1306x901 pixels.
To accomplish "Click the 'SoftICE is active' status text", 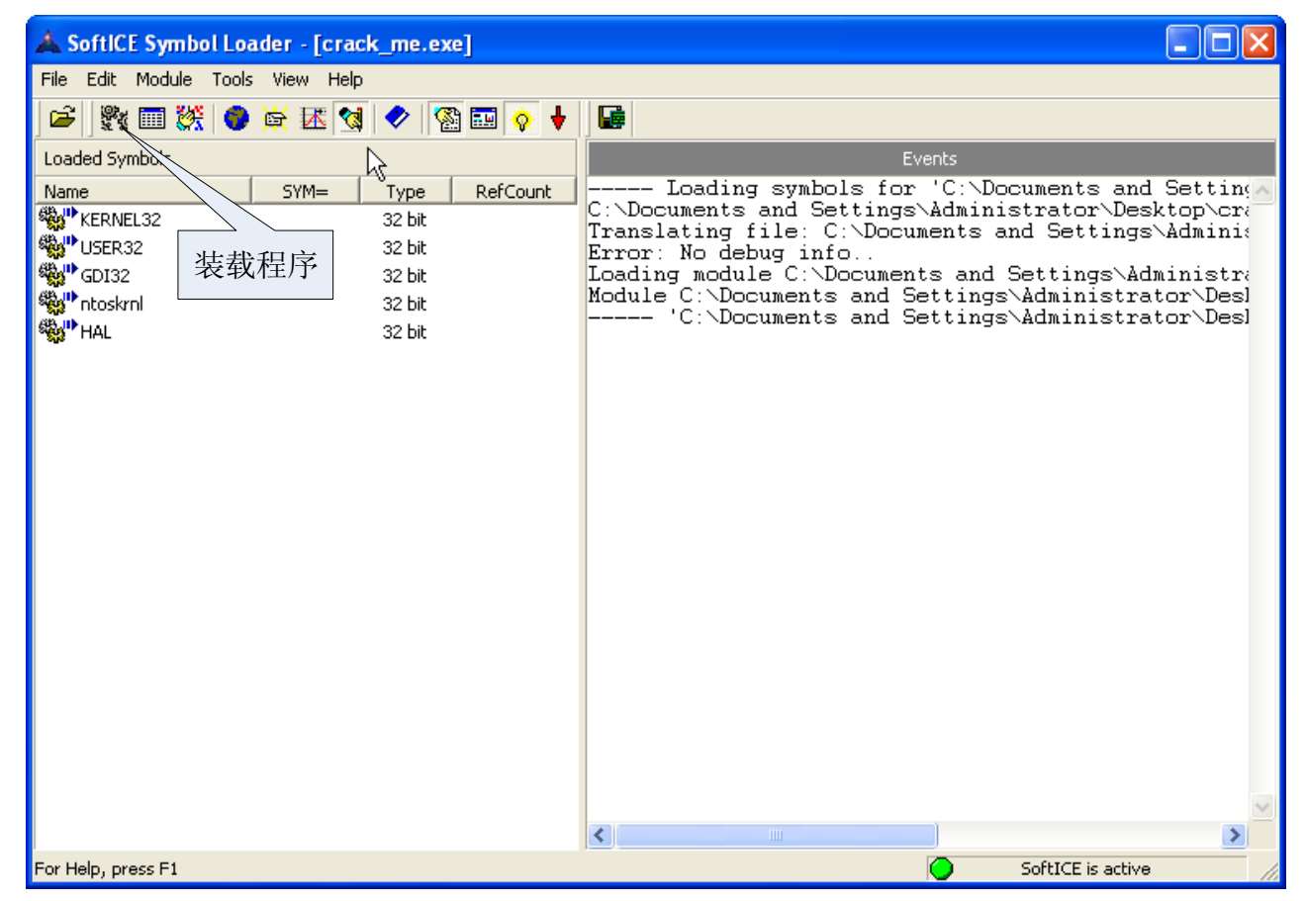I will pyautogui.click(x=1085, y=868).
